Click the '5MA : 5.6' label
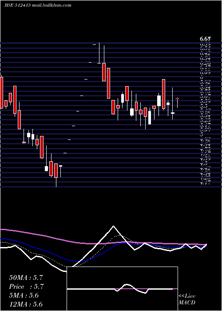222x311 pixels. coord(24,295)
